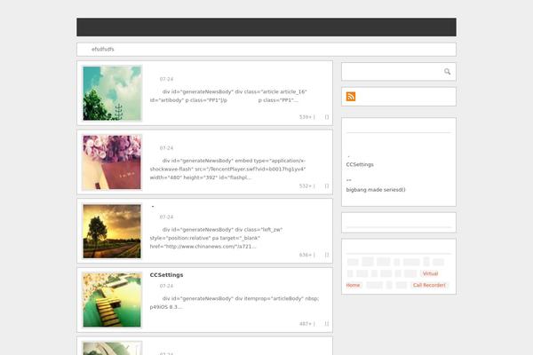
Task: Click the TencentPlayer.swf post excerpt text
Action: coord(227,169)
